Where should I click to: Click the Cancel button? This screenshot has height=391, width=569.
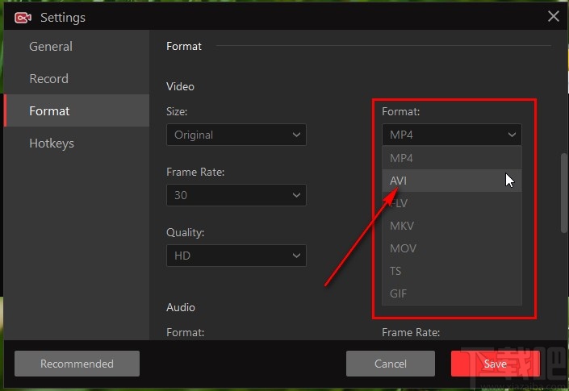tap(391, 364)
